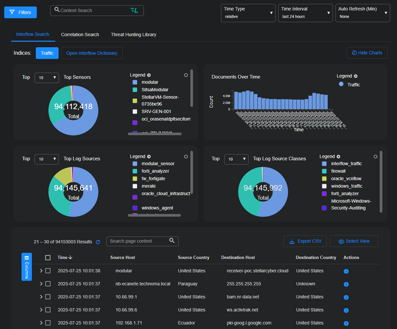This screenshot has width=397, height=329.
Task: Click the search page content magnifier icon
Action: click(172, 241)
